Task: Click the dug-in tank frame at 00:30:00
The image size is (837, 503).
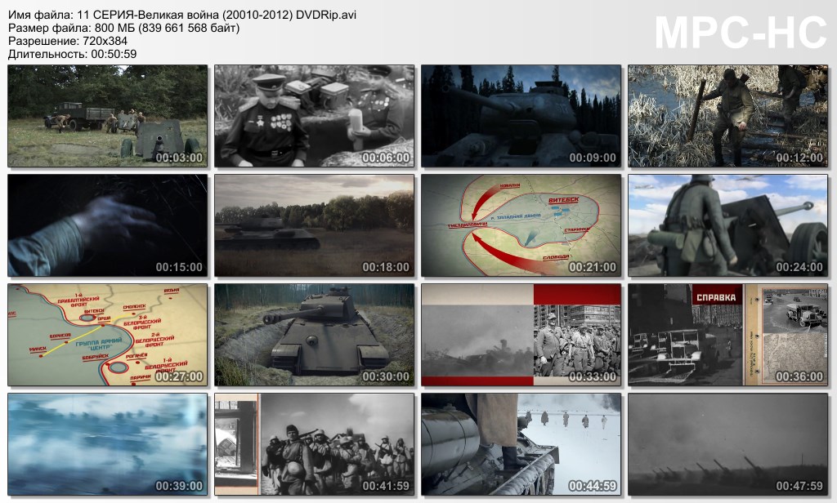Action: pyautogui.click(x=314, y=335)
